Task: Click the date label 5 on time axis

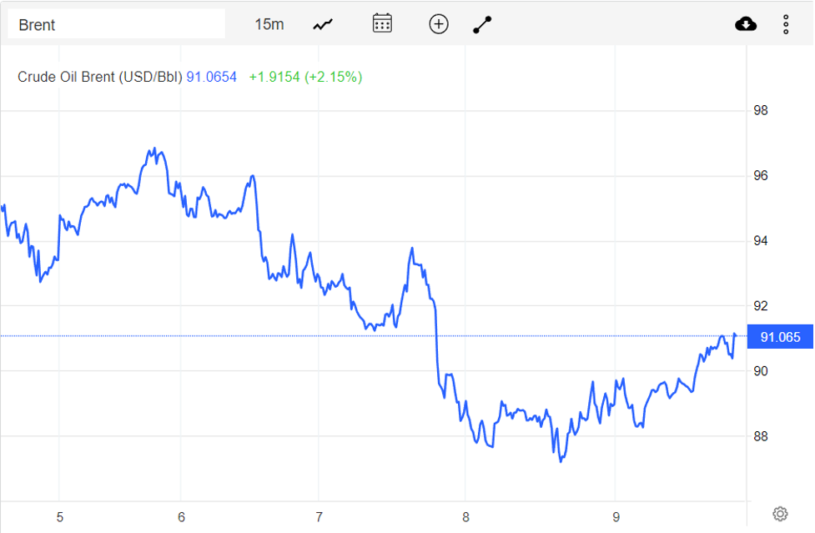Action: [59, 517]
